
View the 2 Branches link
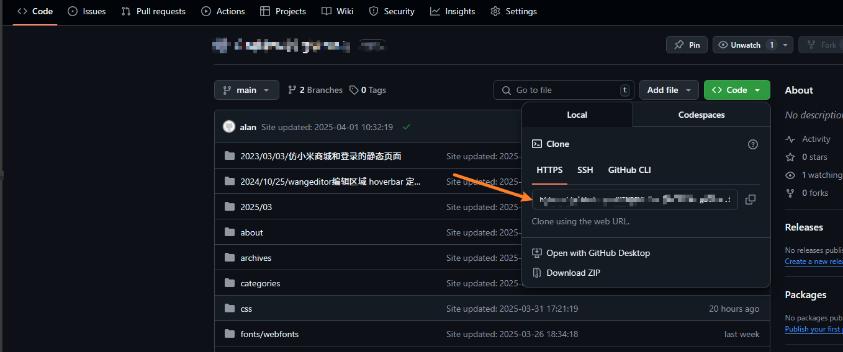[315, 90]
